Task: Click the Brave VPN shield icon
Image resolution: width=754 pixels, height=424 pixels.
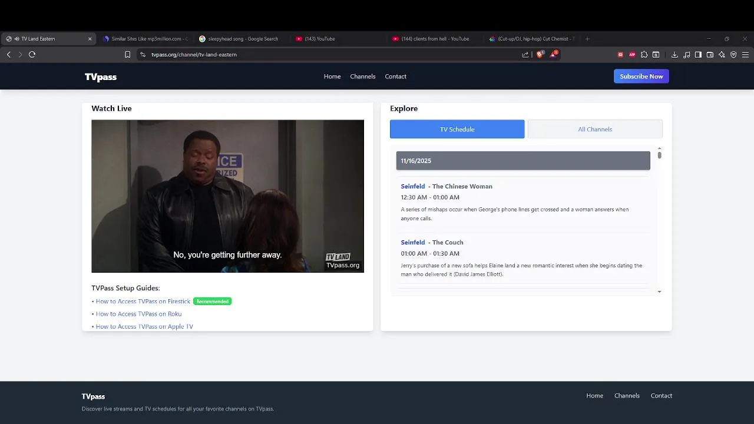Action: [x=733, y=54]
